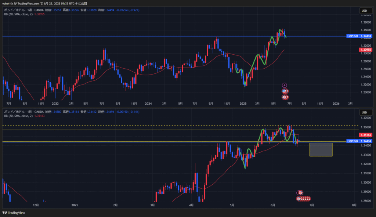Click the 4月 label on daily time axis

pyautogui.click(x=191, y=205)
